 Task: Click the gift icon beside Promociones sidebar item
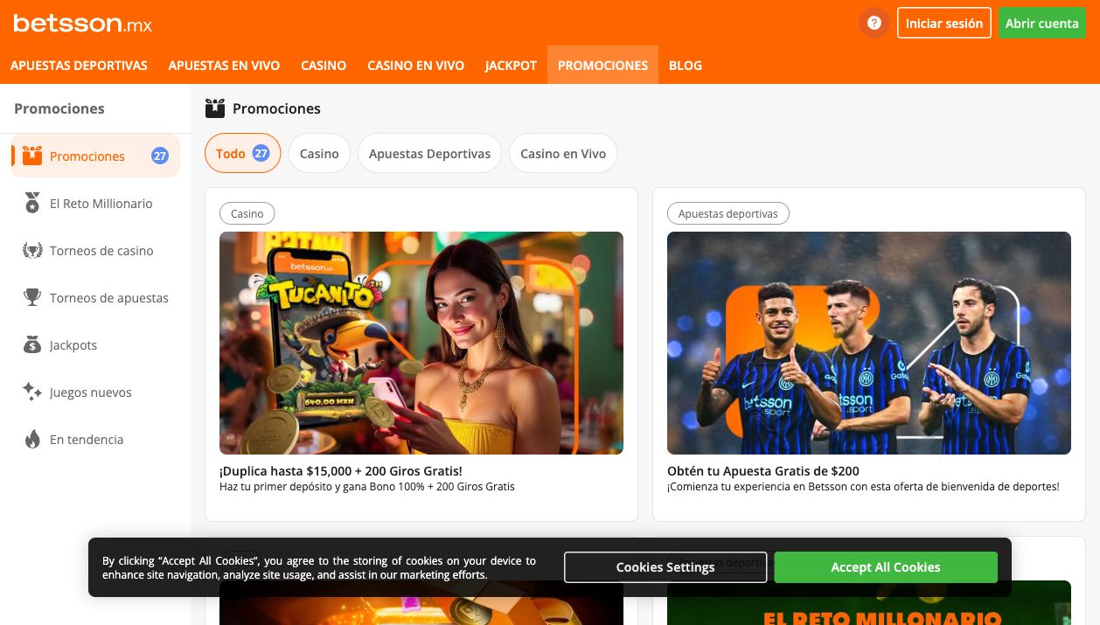(x=32, y=156)
